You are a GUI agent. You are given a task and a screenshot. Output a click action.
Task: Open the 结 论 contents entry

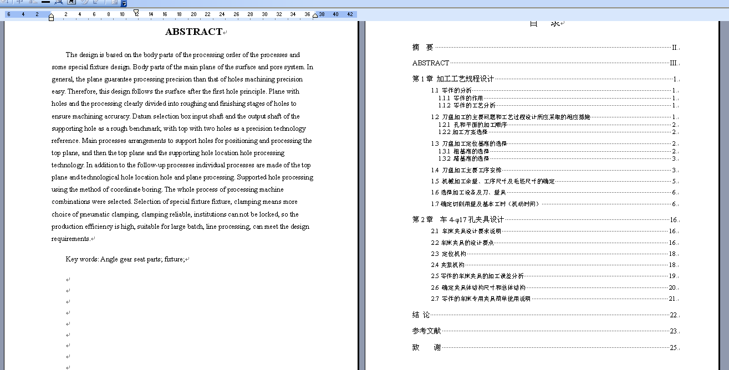pyautogui.click(x=546, y=315)
